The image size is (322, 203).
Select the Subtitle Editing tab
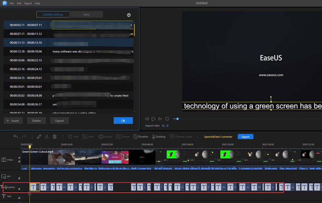point(53,15)
